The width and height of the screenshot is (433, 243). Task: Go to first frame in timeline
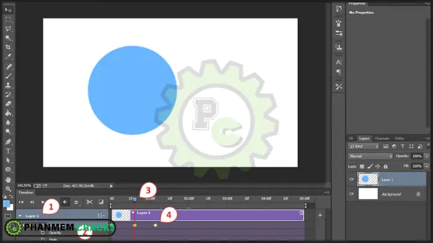pos(21,202)
